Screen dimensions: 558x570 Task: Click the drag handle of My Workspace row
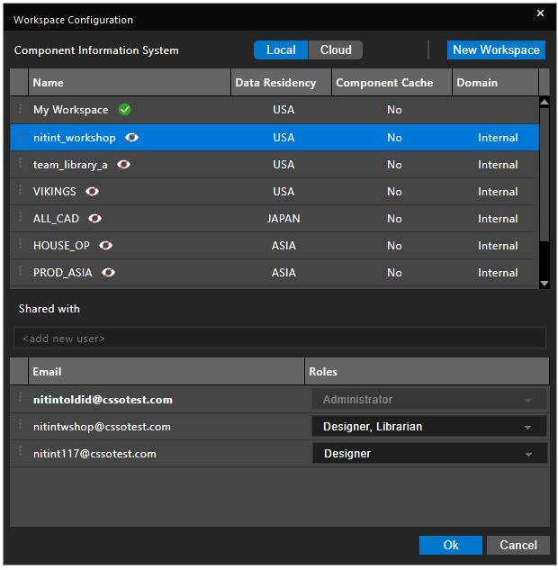[20, 108]
